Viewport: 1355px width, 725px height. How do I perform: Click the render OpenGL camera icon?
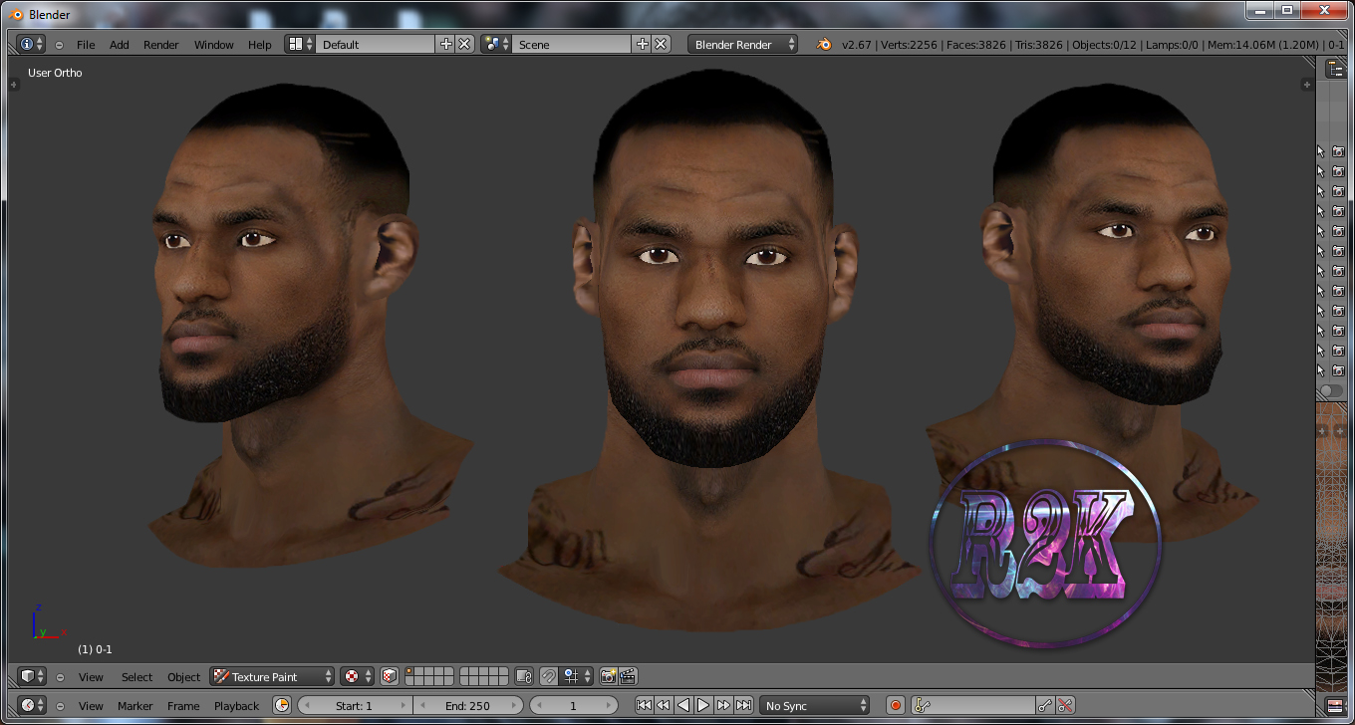coord(607,676)
